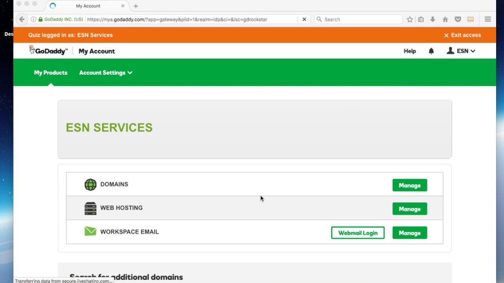Viewport: 504px width, 283px height.
Task: Go to browser home page icon
Action: click(x=445, y=19)
